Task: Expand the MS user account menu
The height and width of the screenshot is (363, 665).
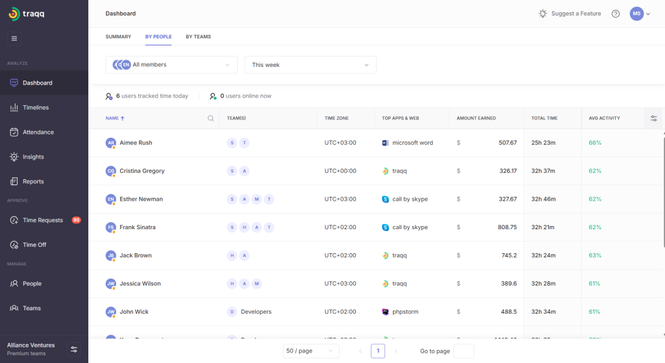Action: point(640,14)
